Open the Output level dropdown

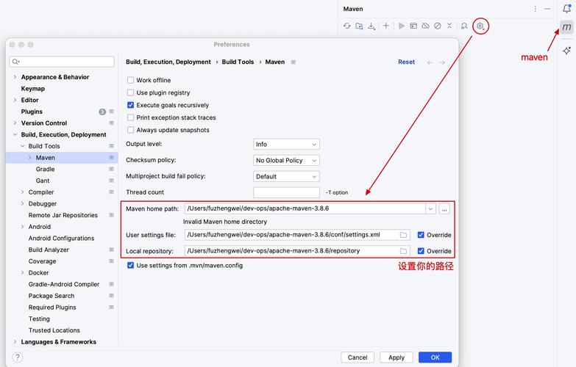(286, 145)
